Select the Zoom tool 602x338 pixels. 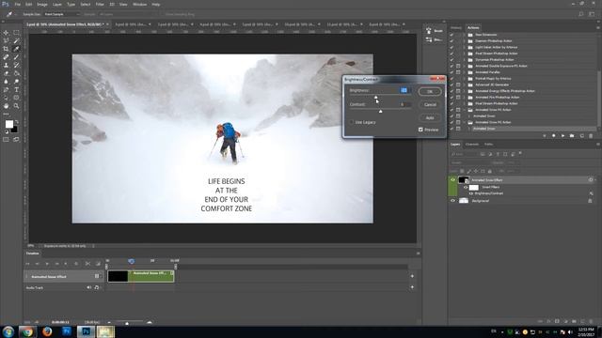[16, 106]
